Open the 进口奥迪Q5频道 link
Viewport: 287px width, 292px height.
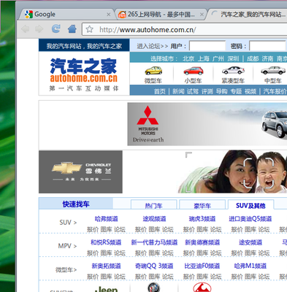[x=250, y=219]
